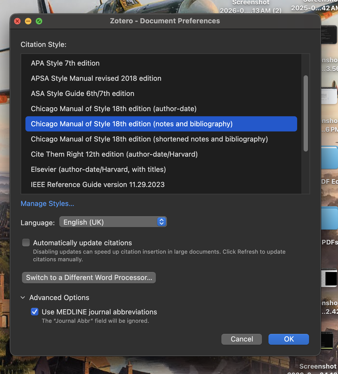Open the Manage Styles link
338x374 pixels.
(47, 204)
